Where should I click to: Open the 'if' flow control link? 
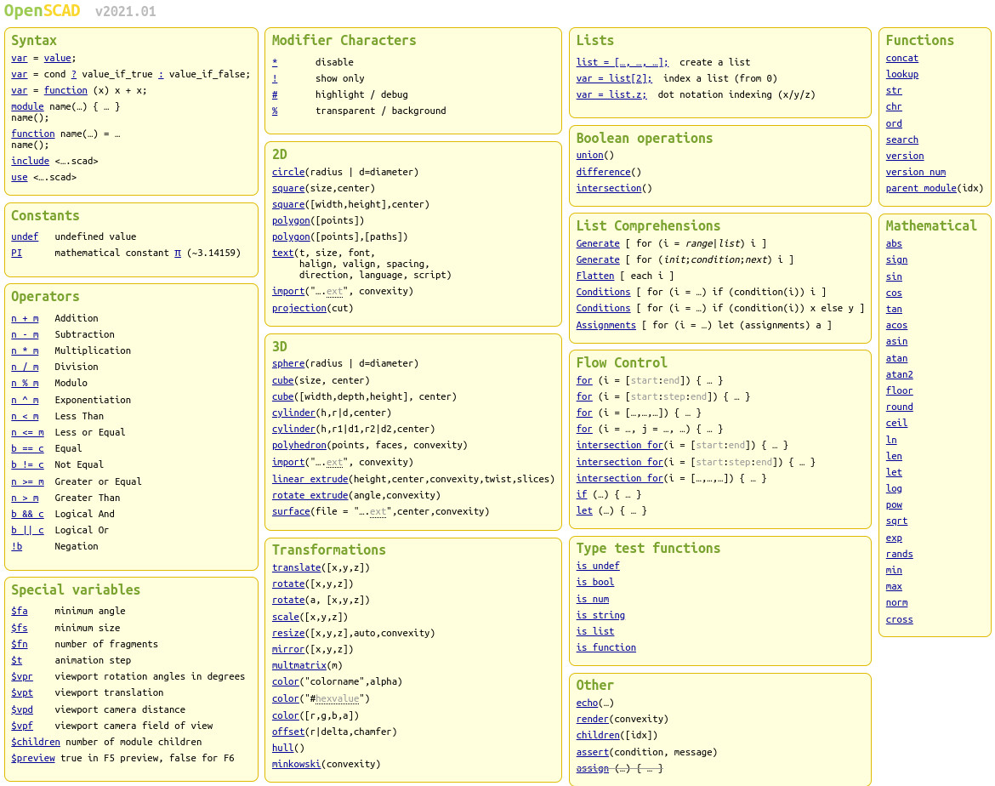(x=581, y=494)
